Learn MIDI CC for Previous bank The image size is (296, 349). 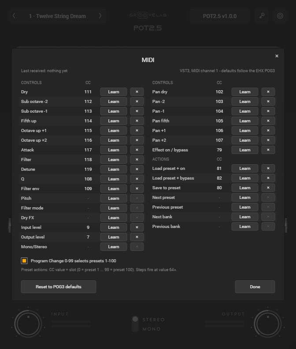[x=245, y=227]
